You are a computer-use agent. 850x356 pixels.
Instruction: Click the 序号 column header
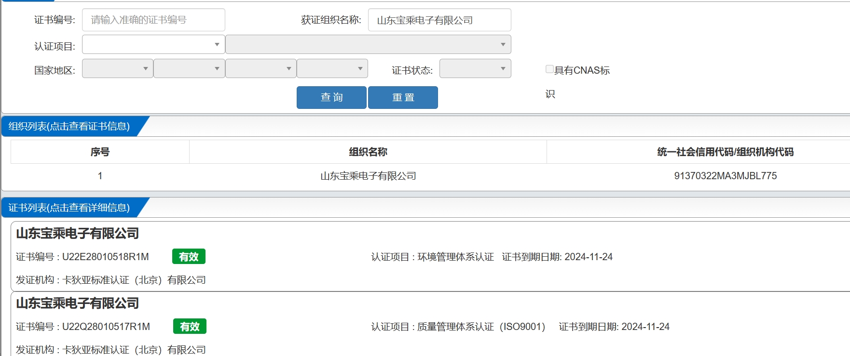coord(100,152)
